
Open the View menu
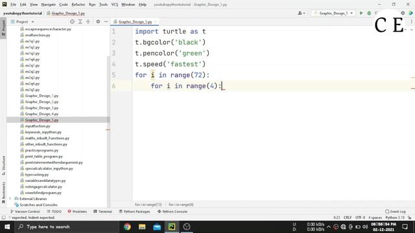[x=34, y=5]
